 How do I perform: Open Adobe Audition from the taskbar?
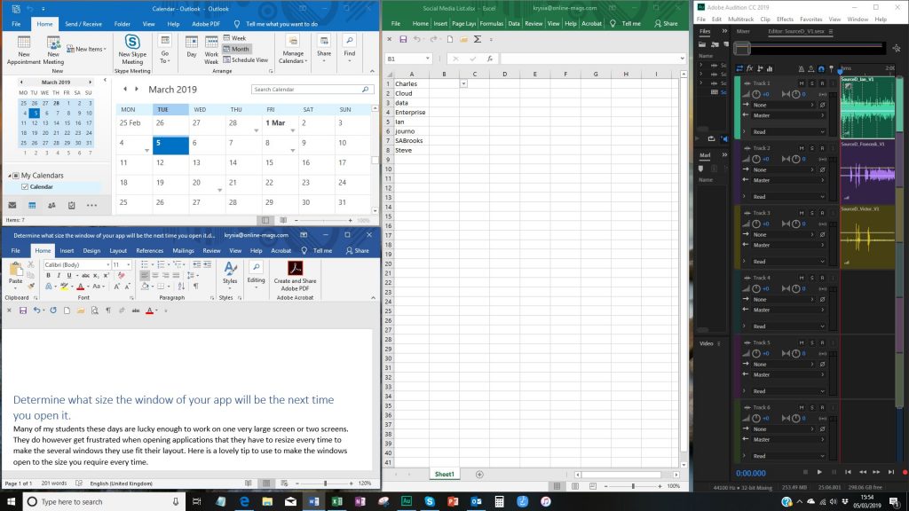point(407,501)
